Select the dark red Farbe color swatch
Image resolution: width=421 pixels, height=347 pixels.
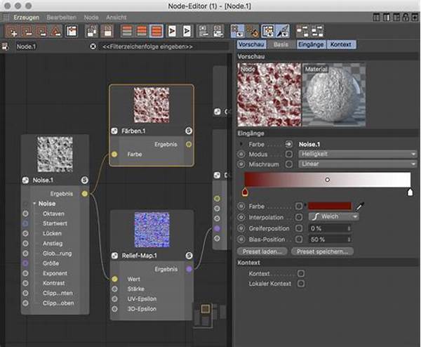pyautogui.click(x=329, y=207)
